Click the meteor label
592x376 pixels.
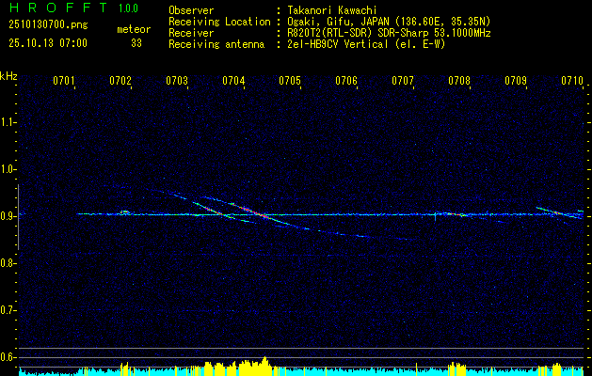134,29
